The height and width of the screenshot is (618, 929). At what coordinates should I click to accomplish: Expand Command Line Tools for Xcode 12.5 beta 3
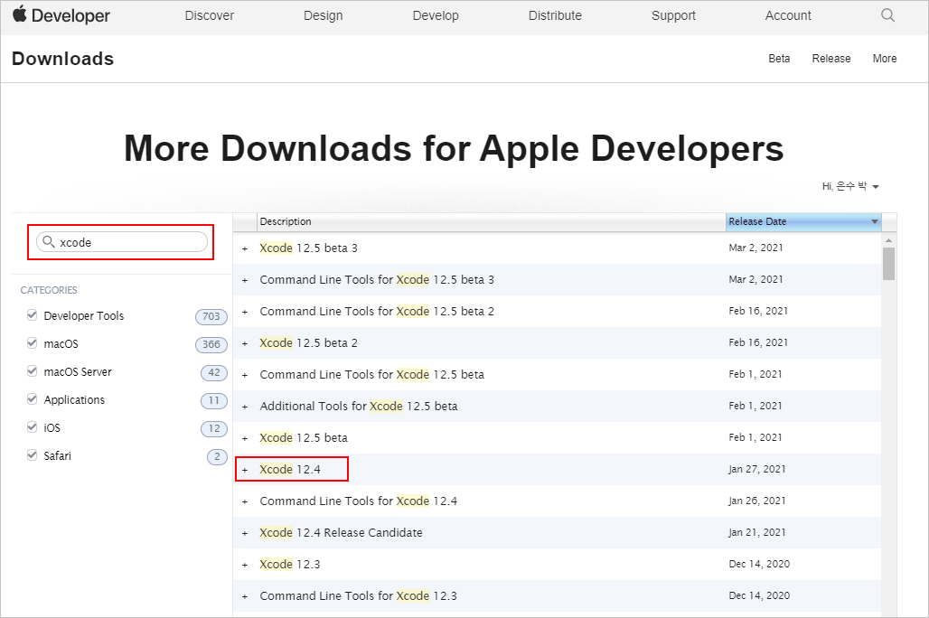point(245,280)
